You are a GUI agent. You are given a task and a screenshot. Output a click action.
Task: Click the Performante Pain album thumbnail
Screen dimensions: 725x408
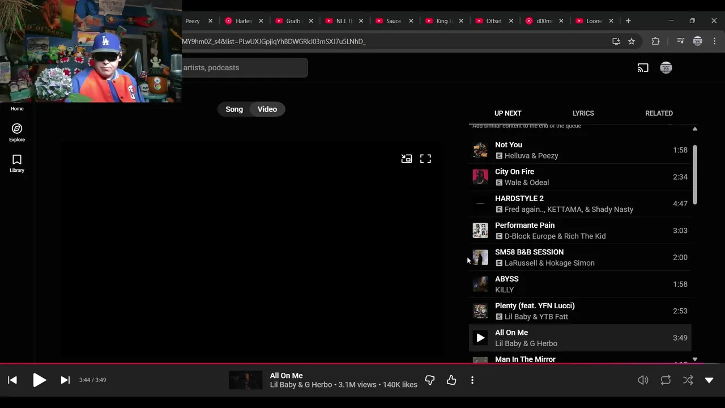click(480, 231)
